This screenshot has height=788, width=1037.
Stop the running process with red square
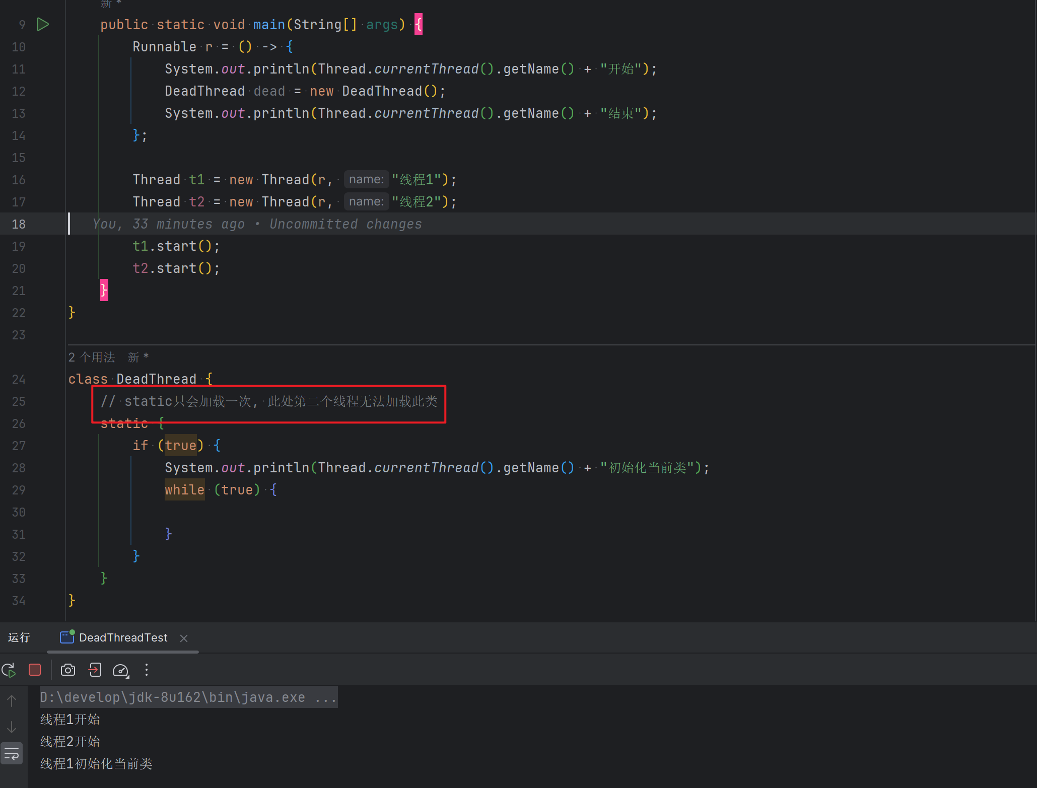pos(35,670)
